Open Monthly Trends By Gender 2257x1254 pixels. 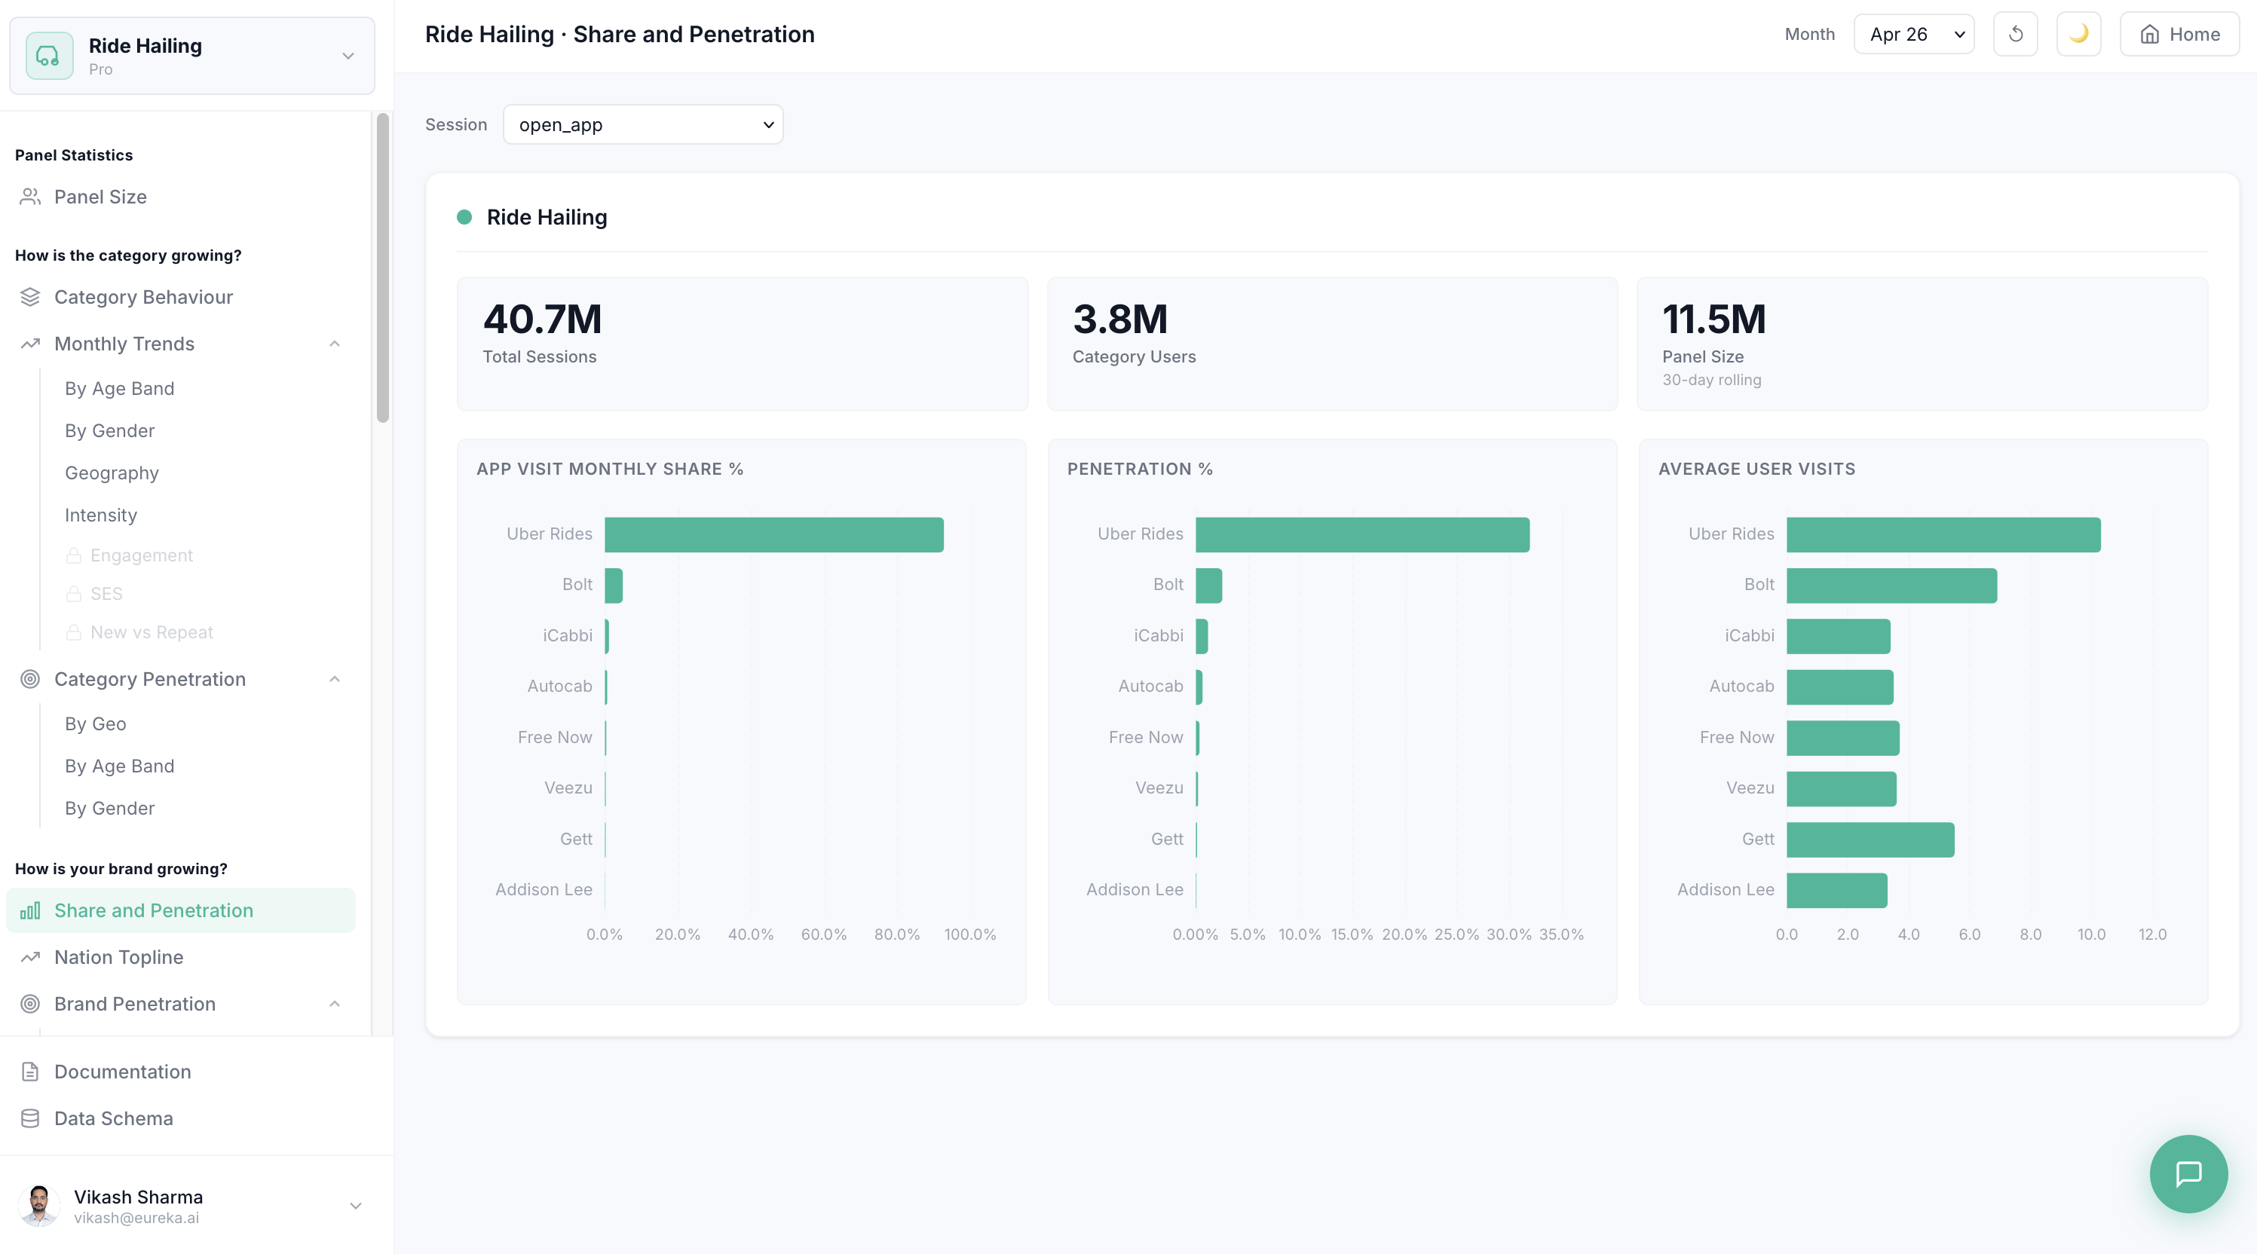coord(109,431)
